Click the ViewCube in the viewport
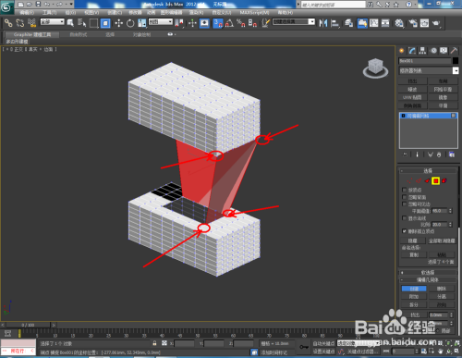Image resolution: width=462 pixels, height=358 pixels. pos(375,68)
